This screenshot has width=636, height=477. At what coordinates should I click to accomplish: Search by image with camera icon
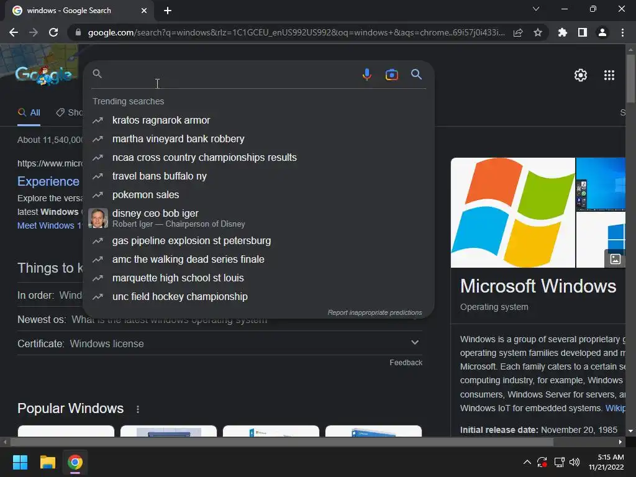pyautogui.click(x=391, y=75)
